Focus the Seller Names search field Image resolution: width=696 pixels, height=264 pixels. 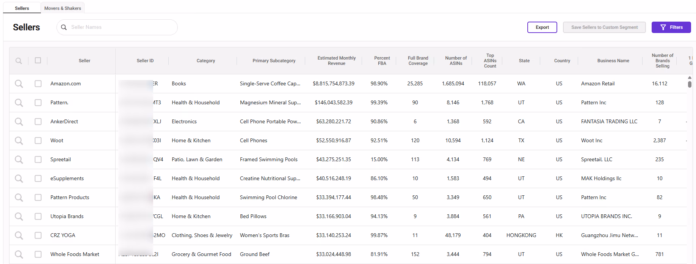[x=117, y=27]
